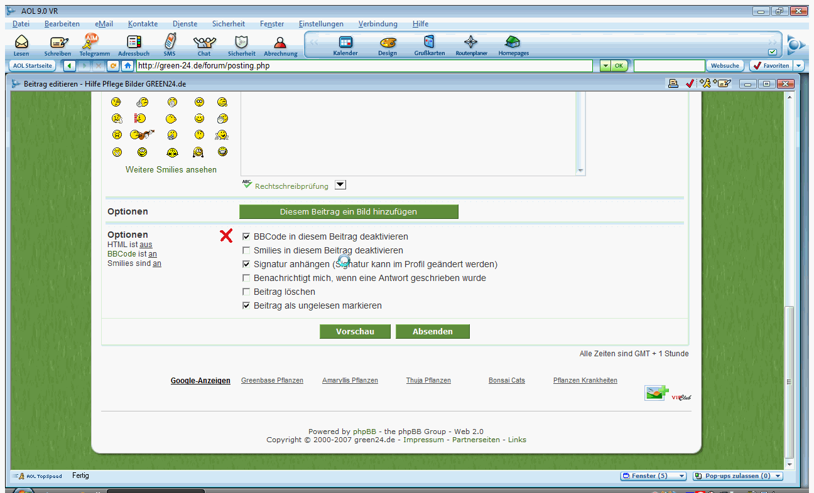
Task: Click the Schreiben compose icon
Action: click(58, 43)
